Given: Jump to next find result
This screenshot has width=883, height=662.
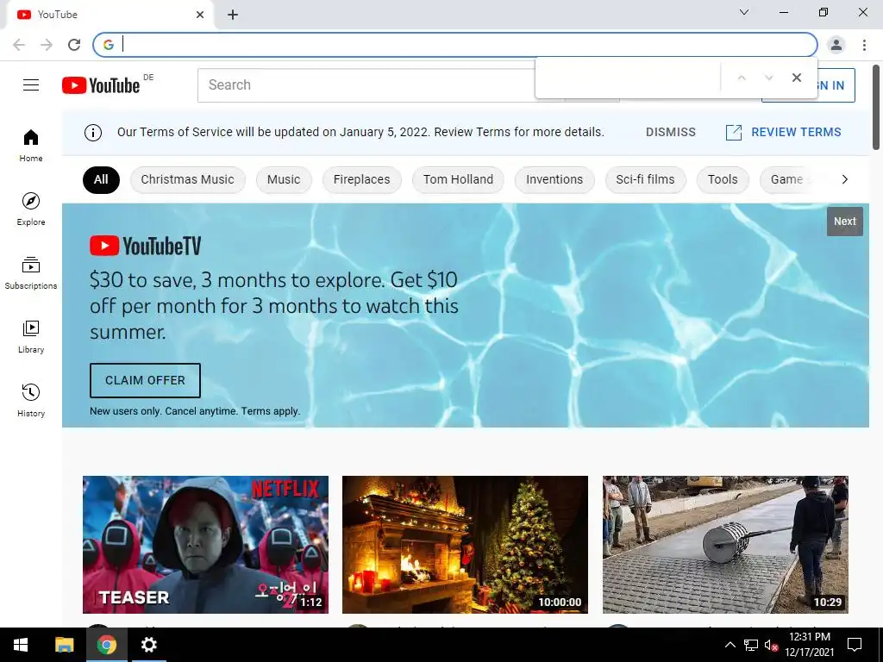Looking at the screenshot, I should [x=768, y=78].
